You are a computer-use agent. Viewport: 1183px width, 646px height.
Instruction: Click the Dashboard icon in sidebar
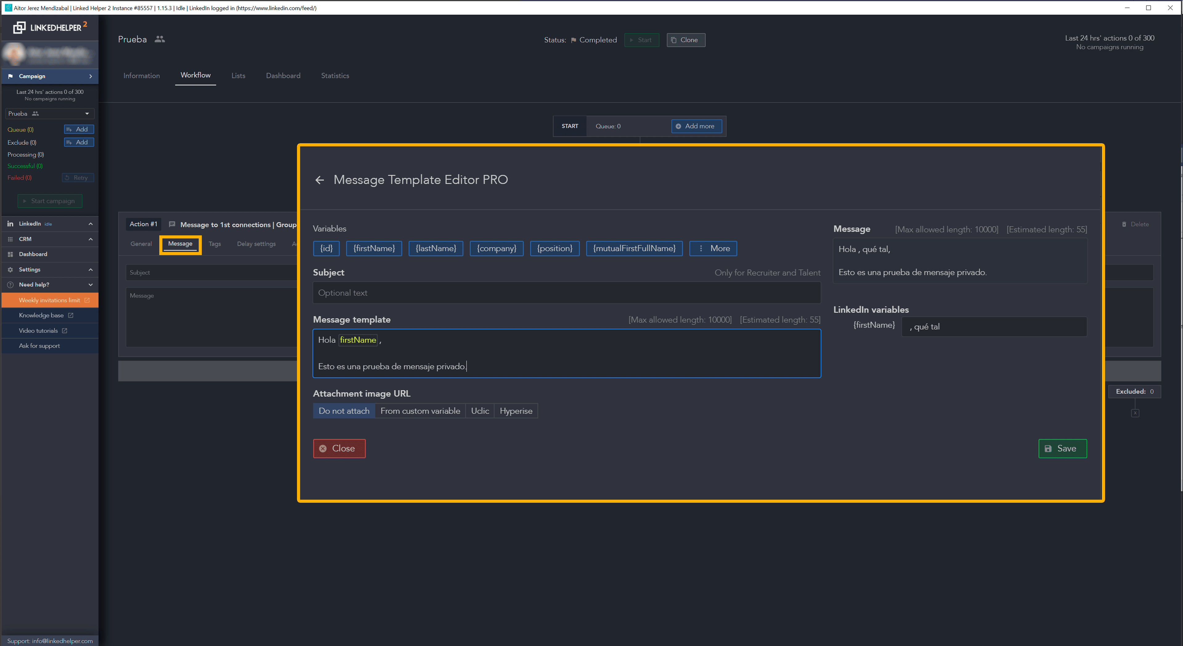coord(10,254)
